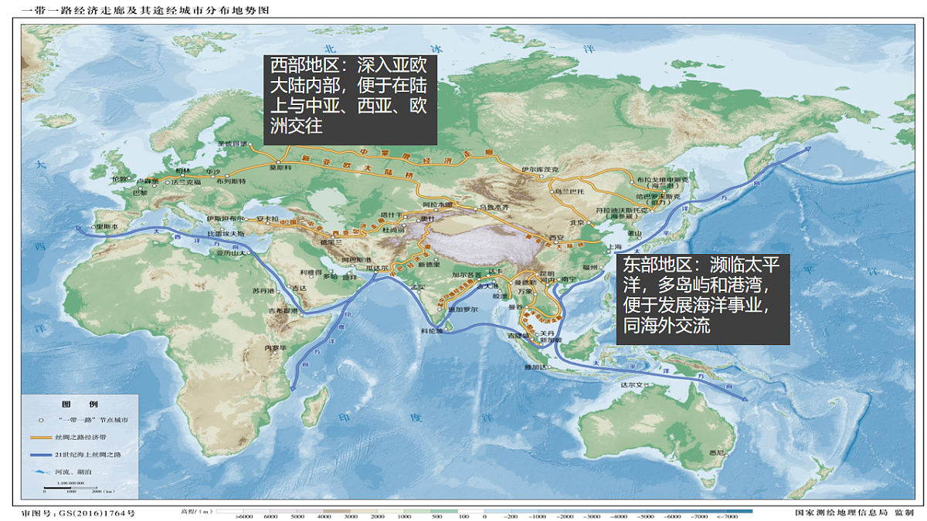Click the 伦敦 city label

(118, 178)
